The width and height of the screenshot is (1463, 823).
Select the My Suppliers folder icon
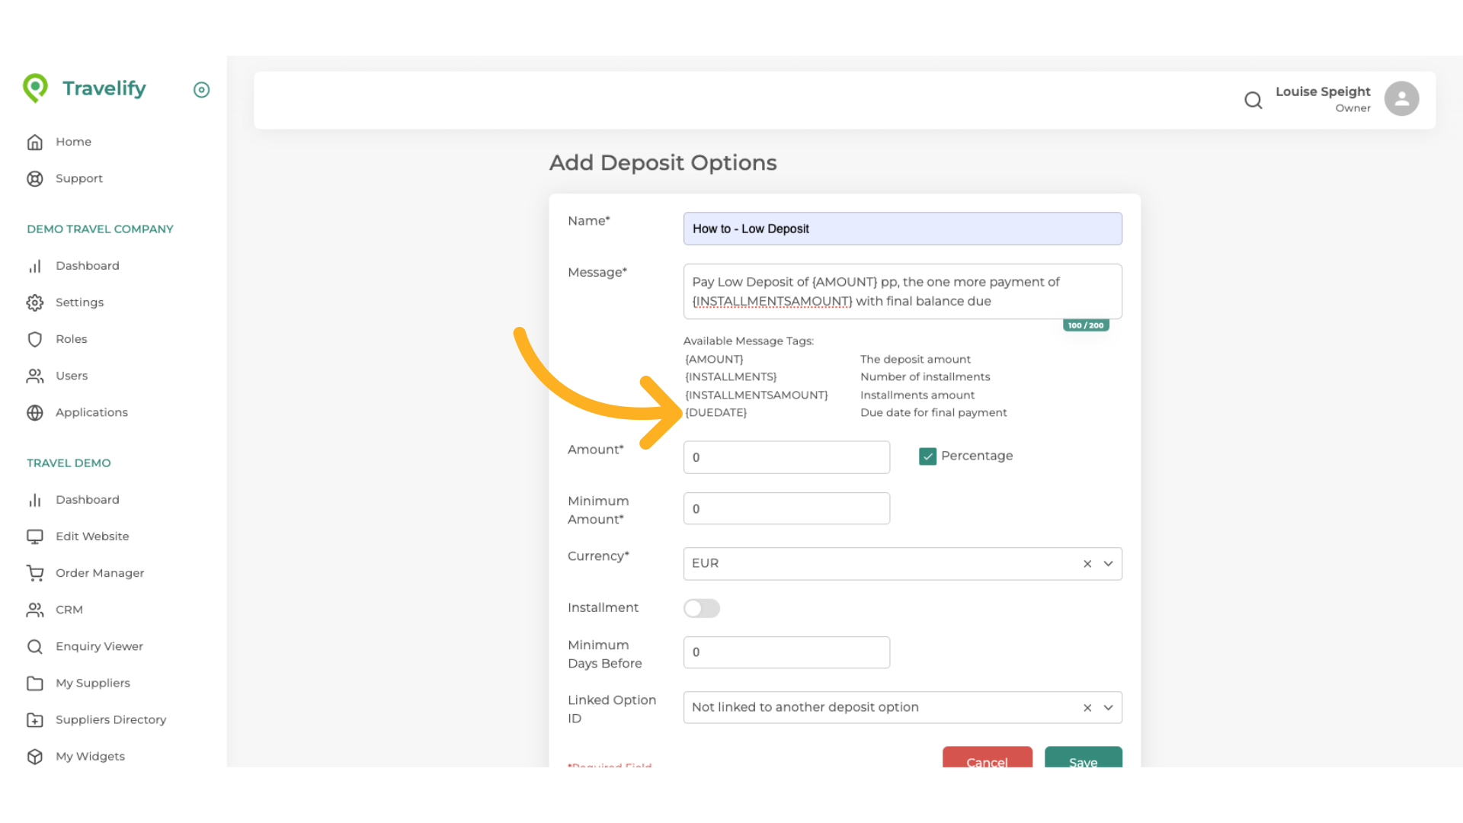tap(35, 683)
